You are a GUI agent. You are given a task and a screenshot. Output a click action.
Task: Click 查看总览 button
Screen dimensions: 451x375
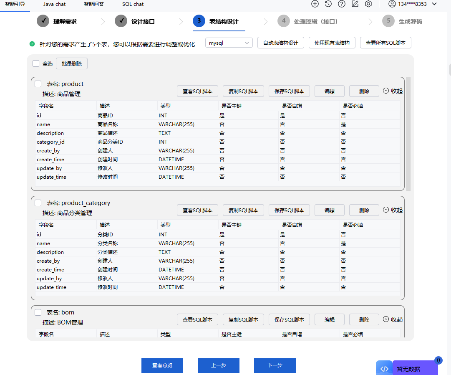162,365
